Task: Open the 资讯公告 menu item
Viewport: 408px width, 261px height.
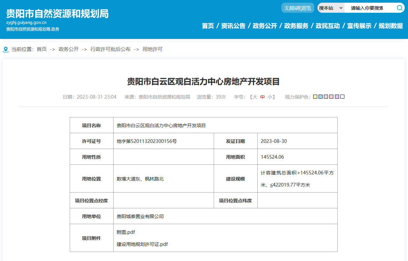Action: (x=233, y=26)
